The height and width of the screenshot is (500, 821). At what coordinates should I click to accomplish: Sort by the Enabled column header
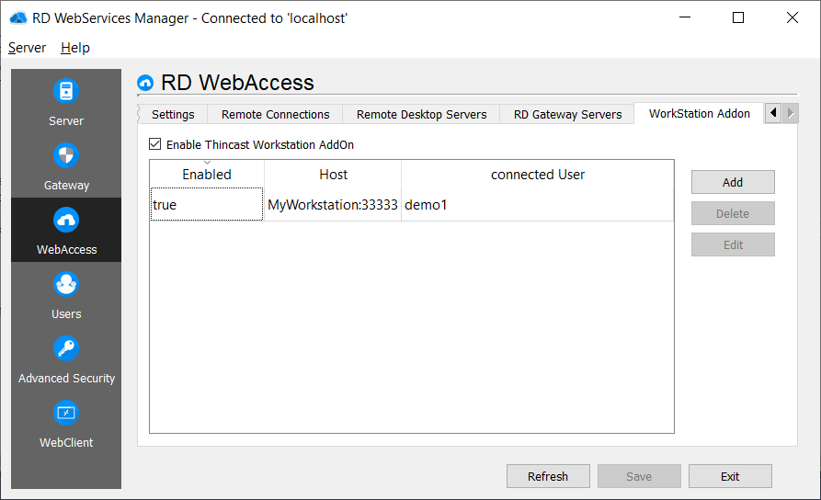click(207, 175)
